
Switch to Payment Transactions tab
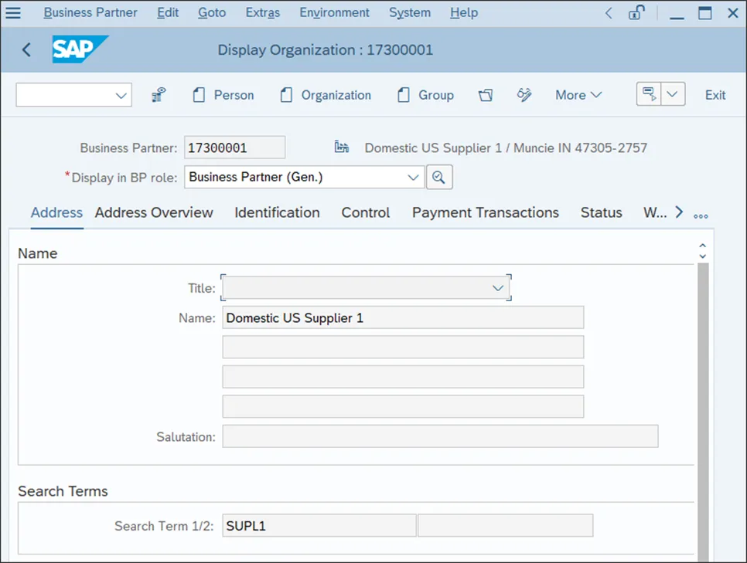pyautogui.click(x=485, y=212)
